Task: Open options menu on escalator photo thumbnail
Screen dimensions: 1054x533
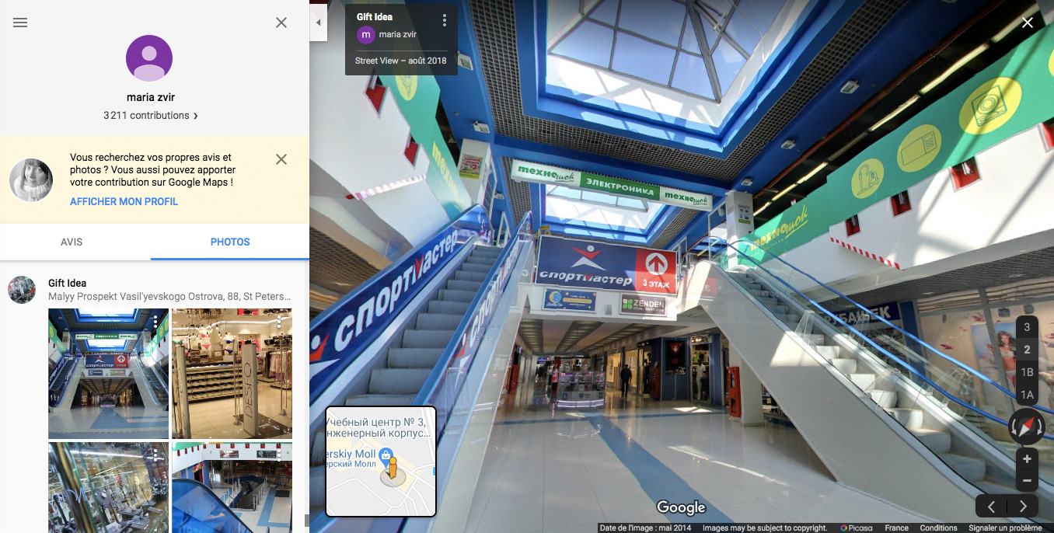Action: (156, 321)
